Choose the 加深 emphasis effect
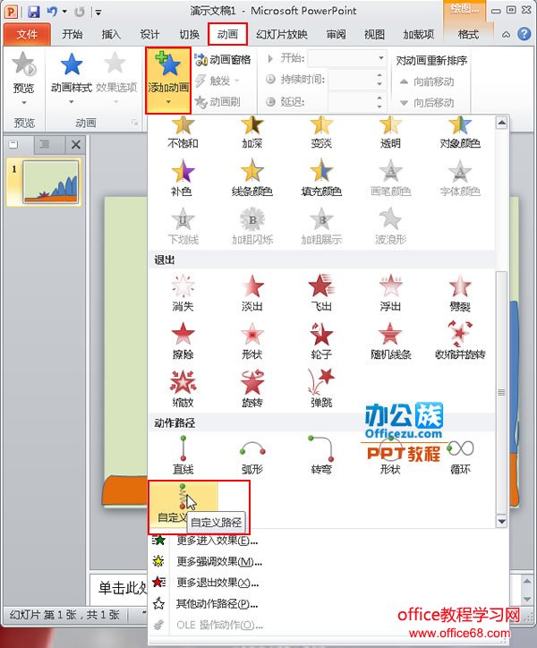The image size is (537, 648). pyautogui.click(x=252, y=132)
